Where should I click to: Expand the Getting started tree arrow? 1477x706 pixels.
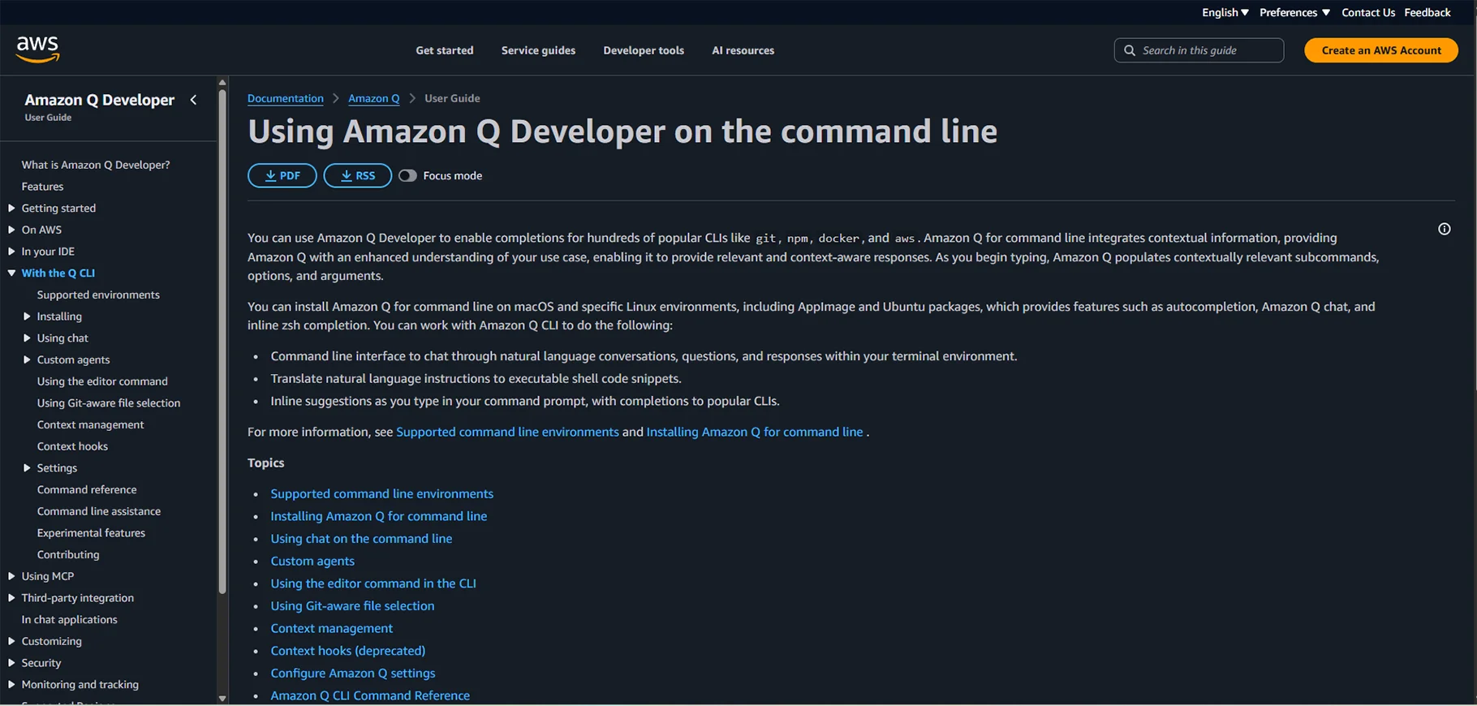[x=11, y=208]
